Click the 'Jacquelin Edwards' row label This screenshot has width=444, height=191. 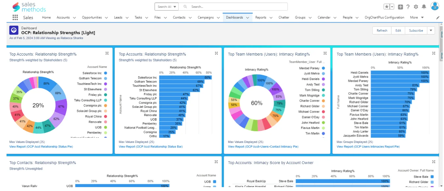[x=356, y=136]
